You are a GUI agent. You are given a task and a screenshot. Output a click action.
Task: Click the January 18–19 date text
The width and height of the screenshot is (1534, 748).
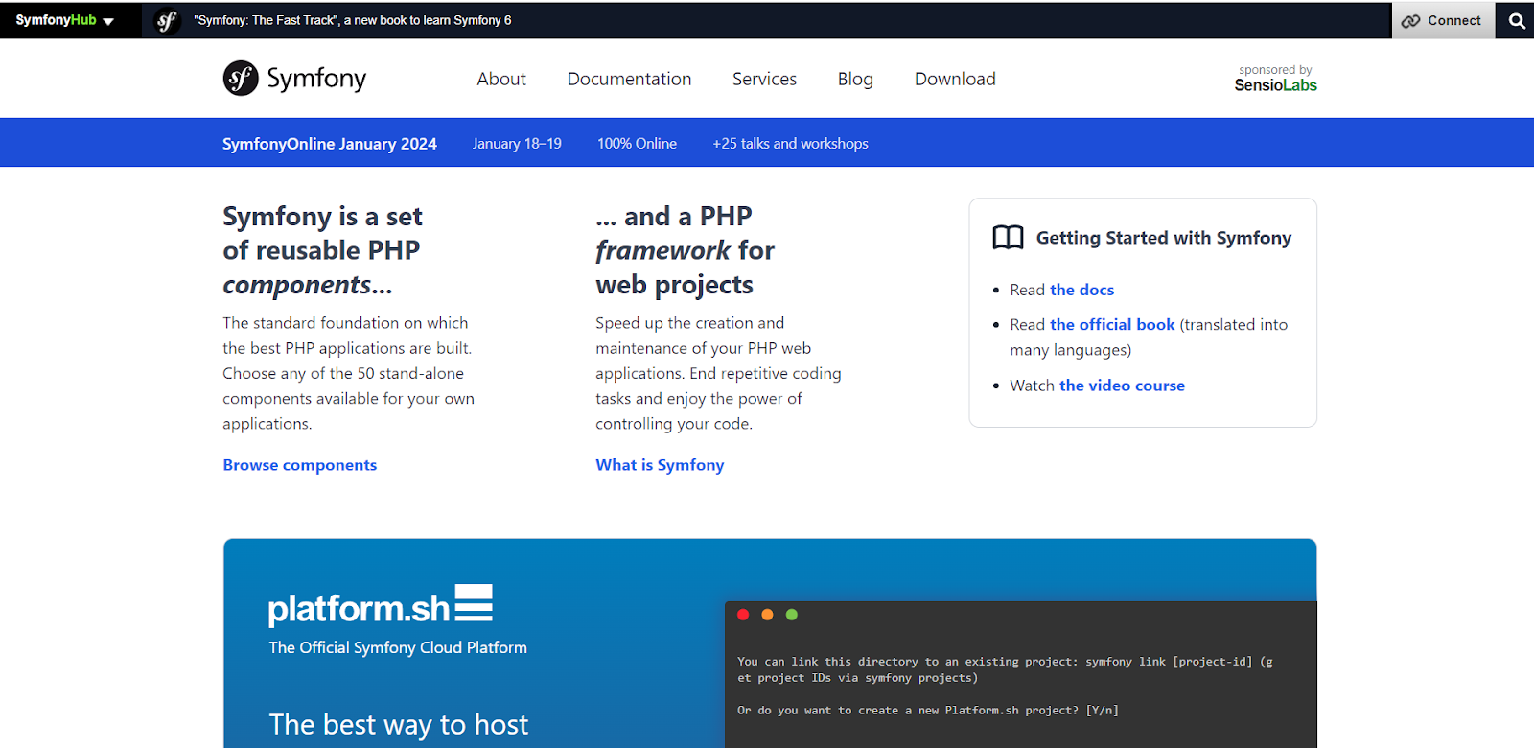(x=517, y=144)
